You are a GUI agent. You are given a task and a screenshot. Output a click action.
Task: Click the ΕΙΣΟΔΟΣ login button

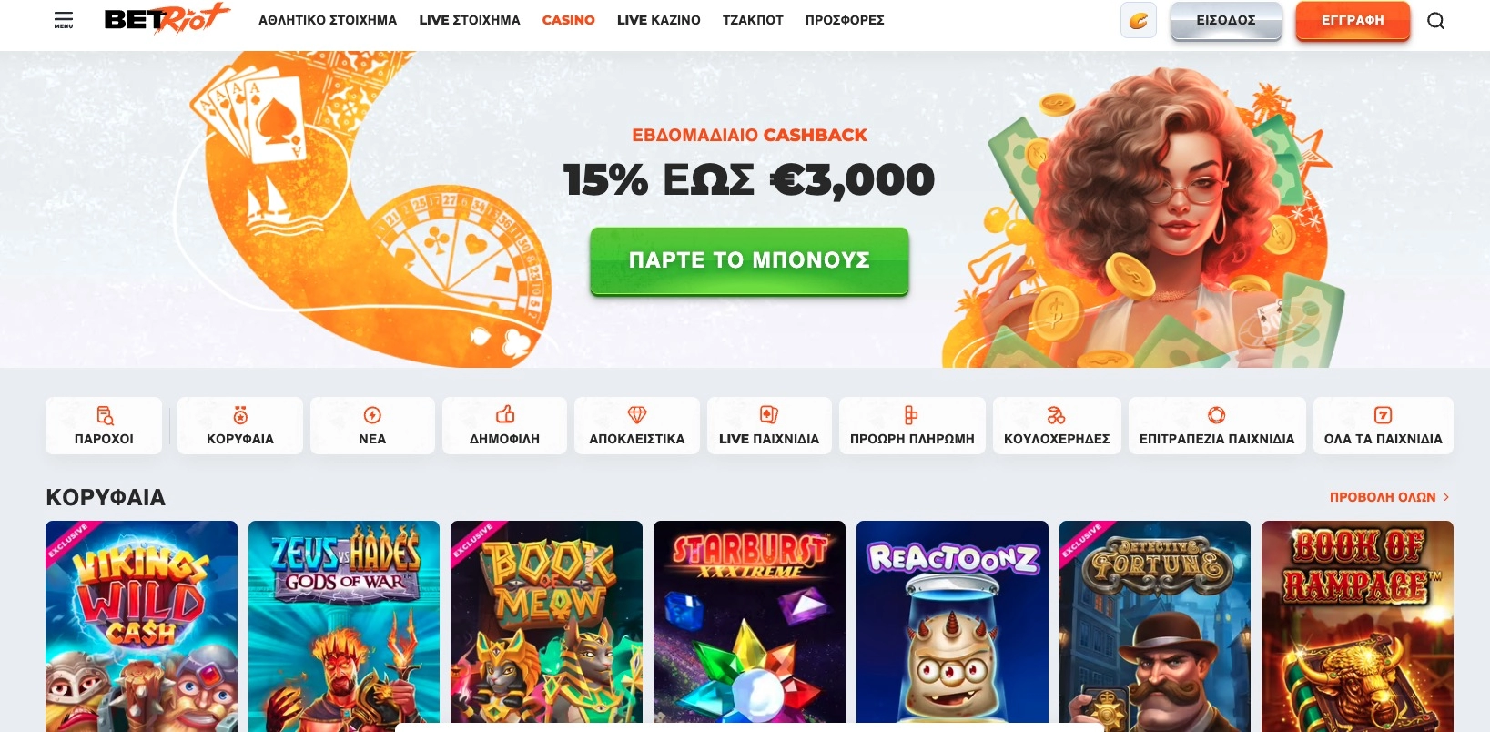[1226, 20]
